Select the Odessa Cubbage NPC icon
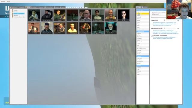The width and height of the screenshot is (192, 108). pos(47,28)
